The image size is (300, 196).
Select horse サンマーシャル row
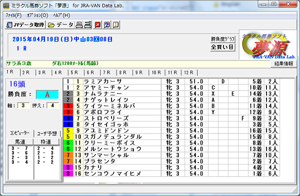coord(171,155)
